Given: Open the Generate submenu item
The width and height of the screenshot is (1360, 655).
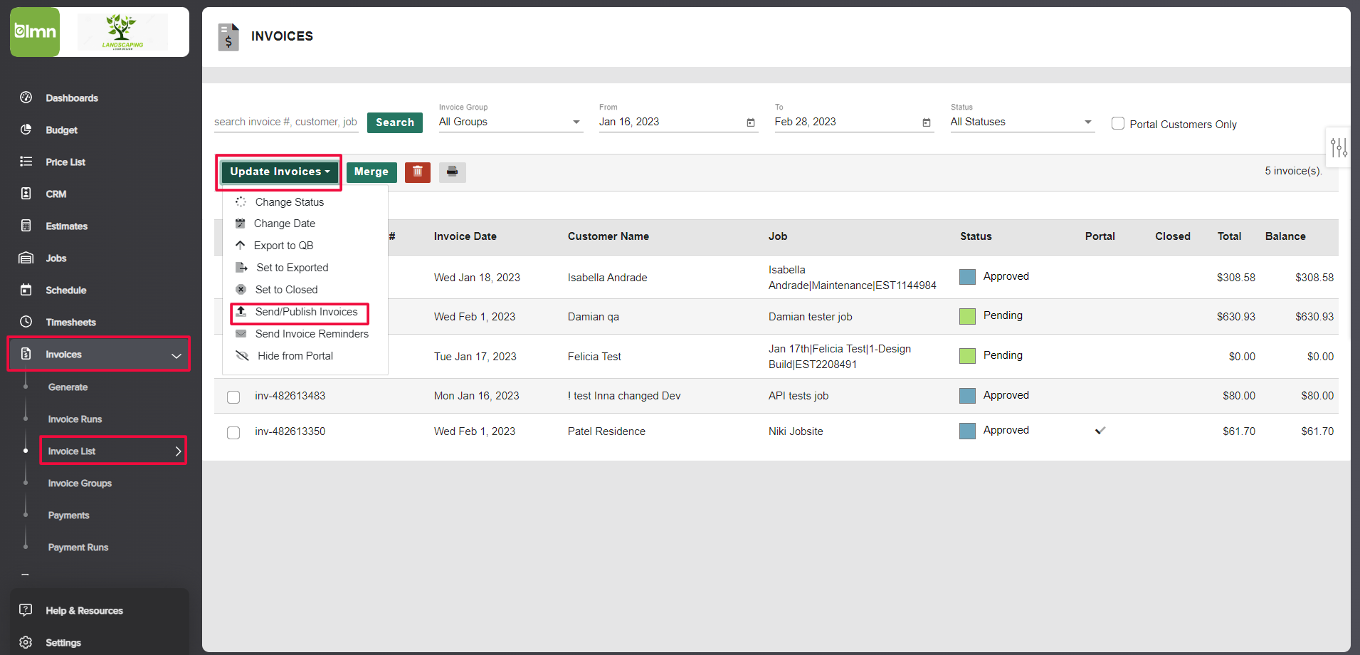Looking at the screenshot, I should tap(68, 387).
